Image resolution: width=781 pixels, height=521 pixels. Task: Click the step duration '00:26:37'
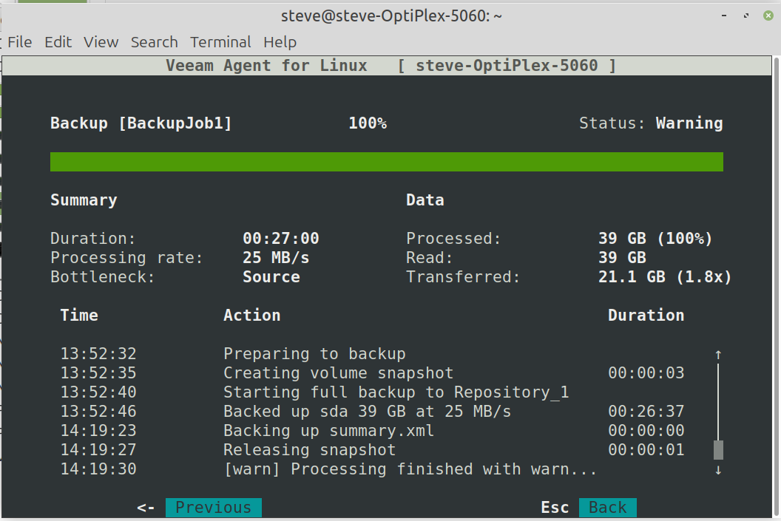click(646, 412)
